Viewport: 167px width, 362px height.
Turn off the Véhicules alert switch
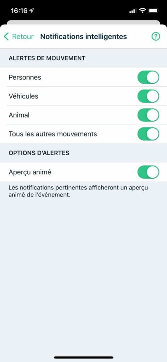coord(148,96)
